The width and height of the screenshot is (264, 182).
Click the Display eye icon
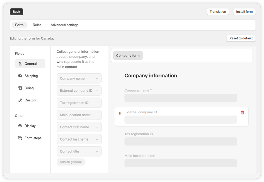click(x=20, y=126)
